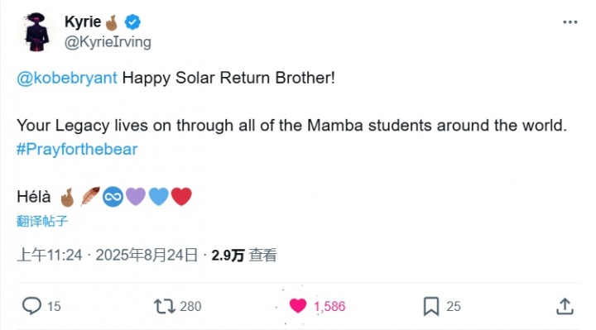Click the blue verified badge

click(132, 22)
